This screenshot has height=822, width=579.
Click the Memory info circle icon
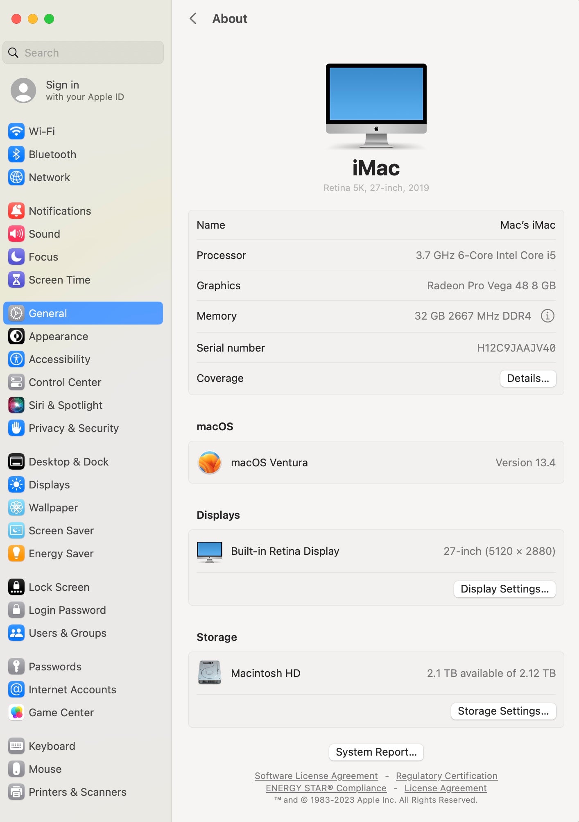[547, 316]
